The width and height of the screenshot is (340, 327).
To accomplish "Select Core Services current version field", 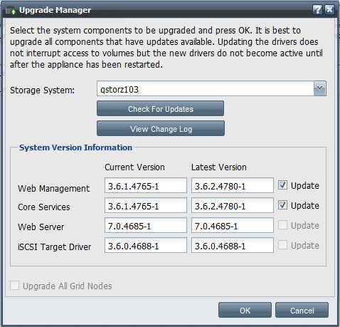I will [x=146, y=205].
